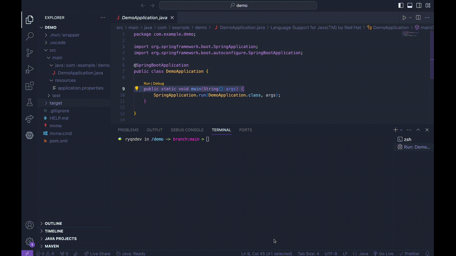The height and width of the screenshot is (256, 456).
Task: Switch to the TERMINAL tab
Action: tap(221, 130)
